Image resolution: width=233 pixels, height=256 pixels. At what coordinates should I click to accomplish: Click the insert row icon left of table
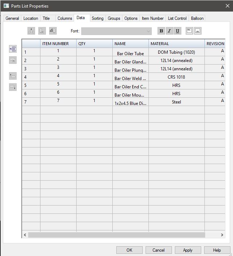coord(13,49)
